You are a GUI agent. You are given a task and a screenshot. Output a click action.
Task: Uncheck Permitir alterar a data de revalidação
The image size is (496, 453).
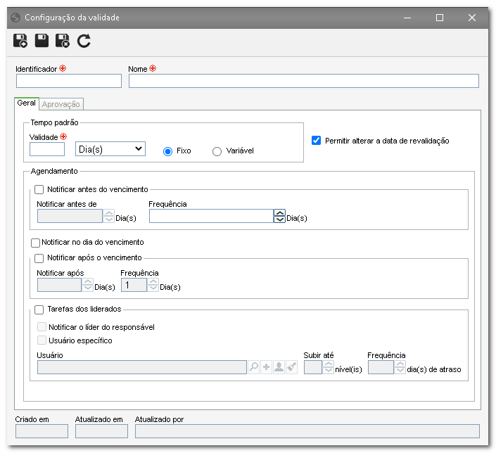pyautogui.click(x=316, y=141)
